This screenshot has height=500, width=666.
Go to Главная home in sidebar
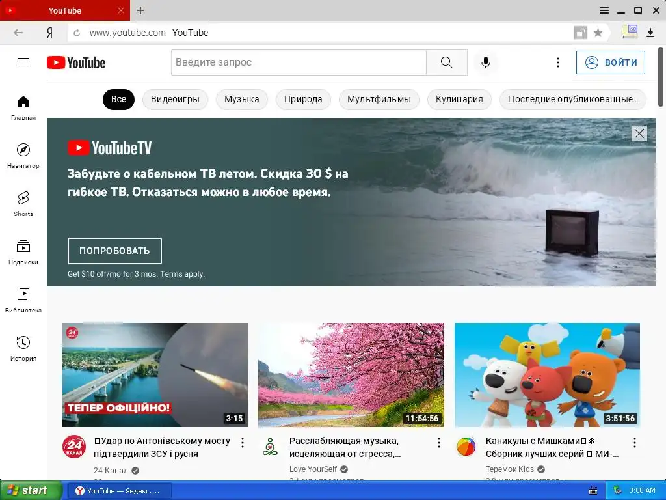tap(23, 108)
